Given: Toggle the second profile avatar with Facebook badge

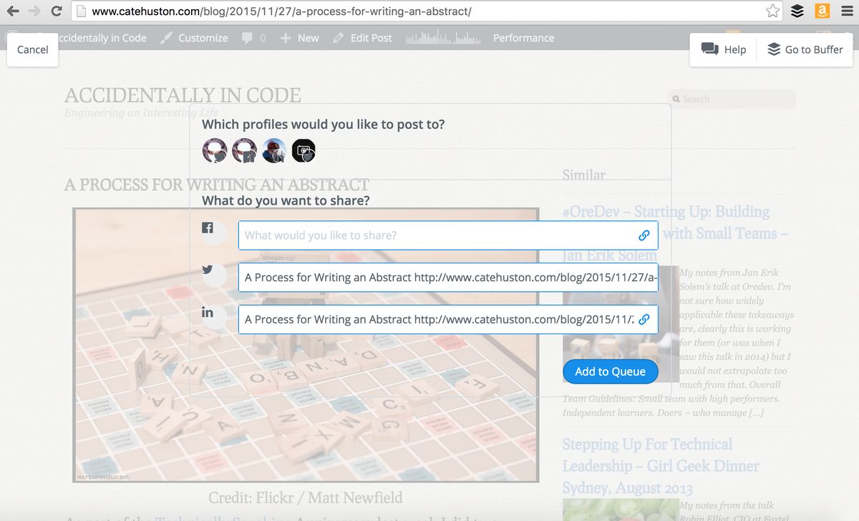Looking at the screenshot, I should [x=244, y=150].
